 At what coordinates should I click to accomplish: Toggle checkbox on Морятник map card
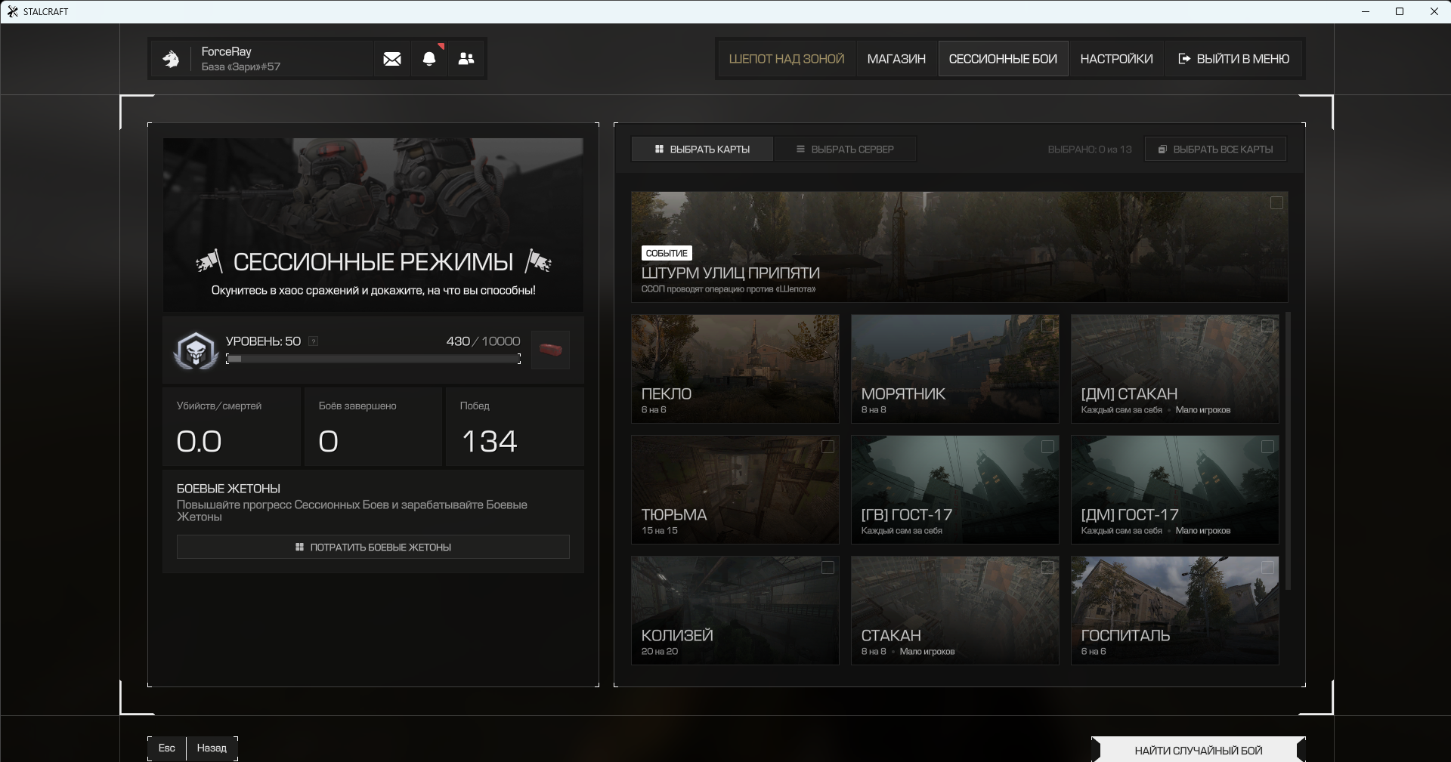pos(1047,326)
